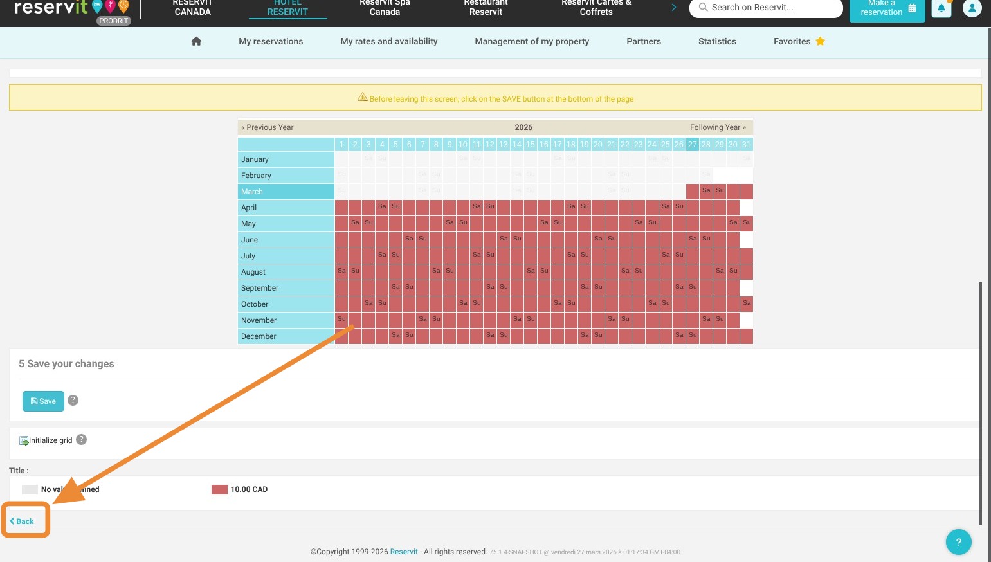This screenshot has height=562, width=991.
Task: Go to the home icon in navigation
Action: point(196,41)
